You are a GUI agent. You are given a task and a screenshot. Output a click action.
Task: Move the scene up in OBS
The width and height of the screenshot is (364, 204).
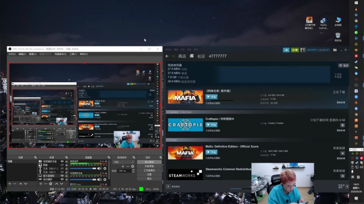click(20, 184)
